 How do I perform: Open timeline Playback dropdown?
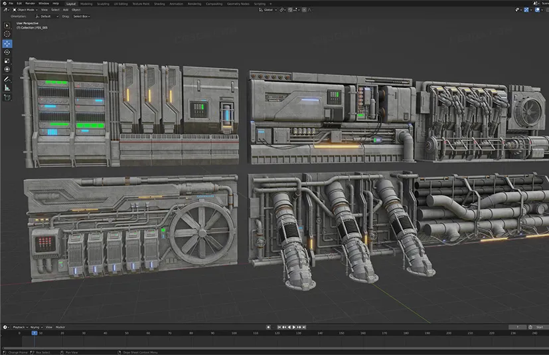point(21,327)
